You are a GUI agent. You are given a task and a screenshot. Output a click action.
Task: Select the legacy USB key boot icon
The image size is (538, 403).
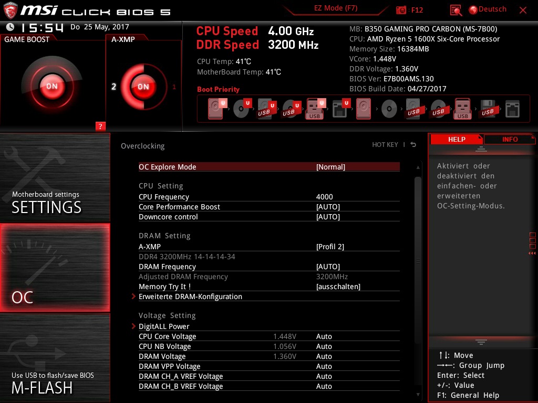coord(462,109)
